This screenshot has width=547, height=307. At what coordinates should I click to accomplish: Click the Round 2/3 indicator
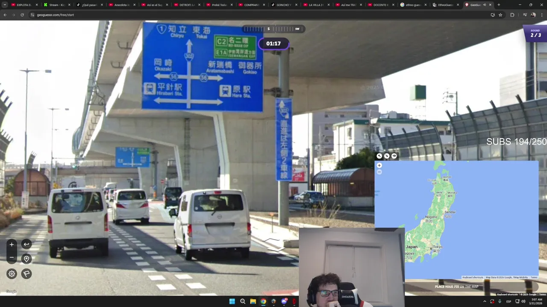click(535, 33)
